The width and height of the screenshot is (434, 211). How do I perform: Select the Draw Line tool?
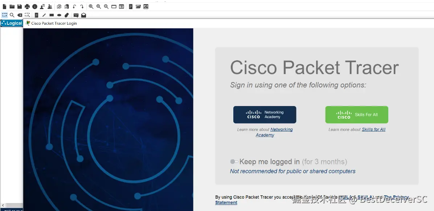click(44, 15)
